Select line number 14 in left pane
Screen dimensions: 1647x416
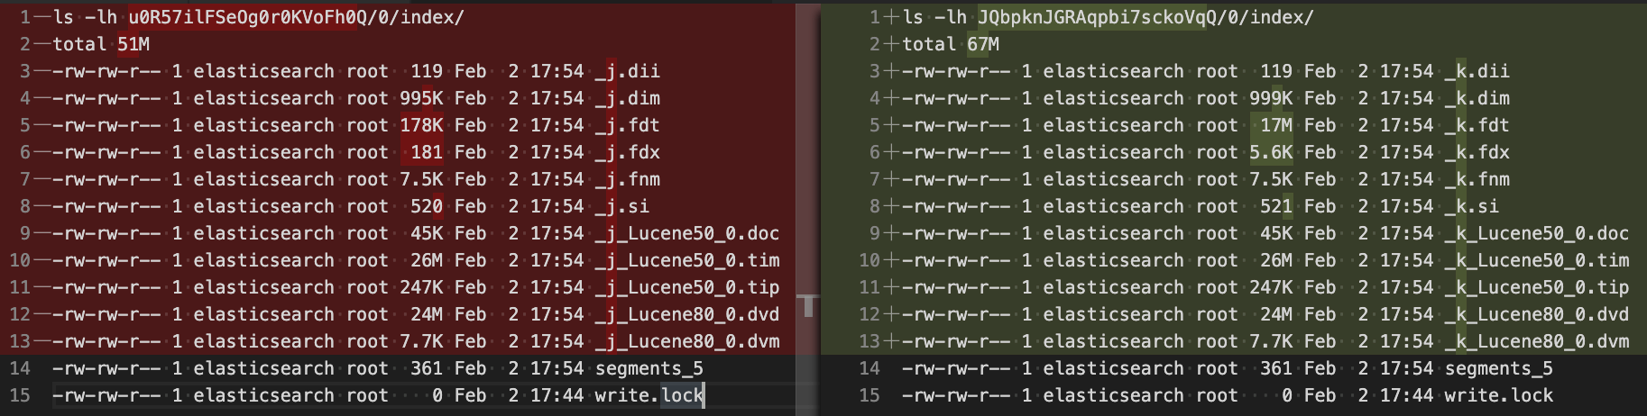[20, 368]
